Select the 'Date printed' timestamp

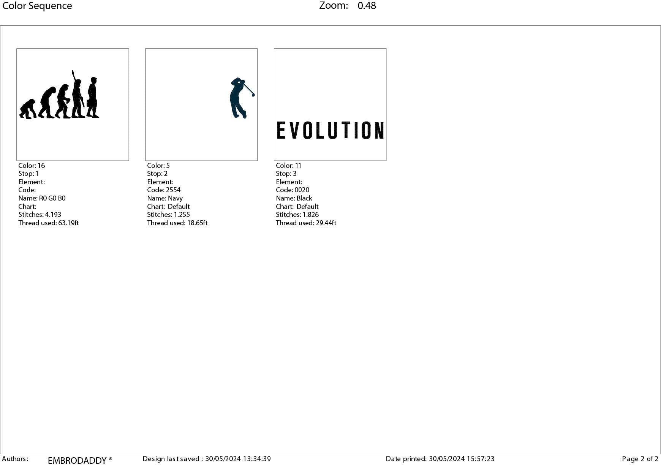pos(440,459)
